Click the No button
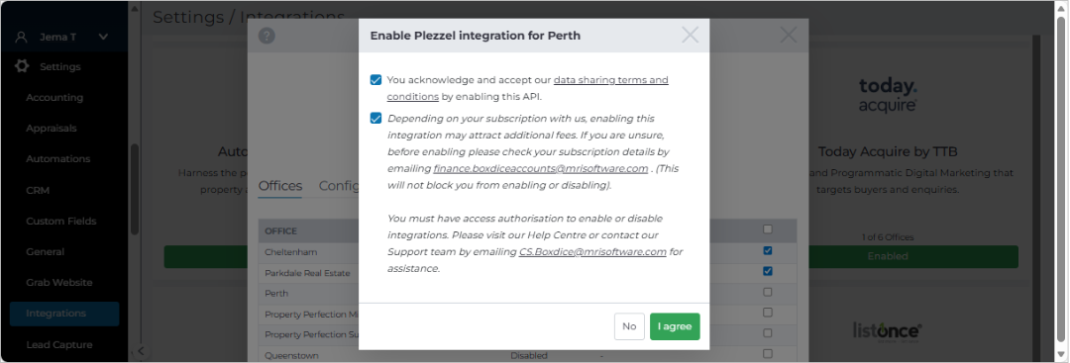 629,326
